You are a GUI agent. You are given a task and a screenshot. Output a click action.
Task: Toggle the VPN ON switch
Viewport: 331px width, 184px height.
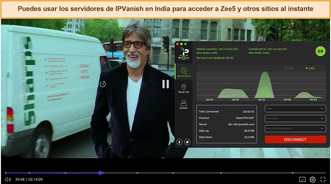point(320,51)
